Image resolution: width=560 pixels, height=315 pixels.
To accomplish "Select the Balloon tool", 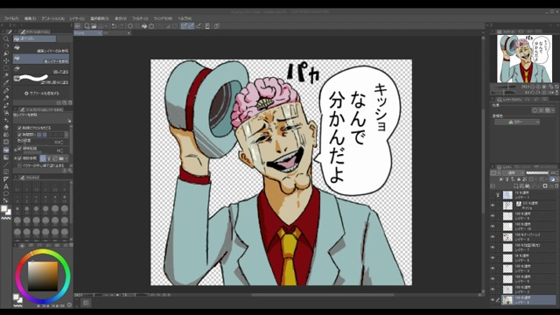I will tap(6, 194).
